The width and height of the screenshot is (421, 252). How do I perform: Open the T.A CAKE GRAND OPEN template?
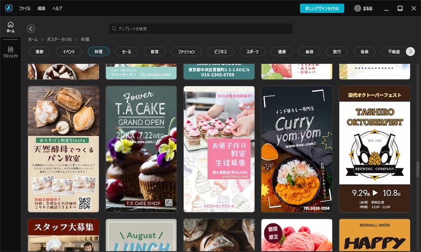tap(141, 149)
